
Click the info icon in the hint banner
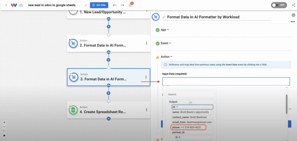pyautogui.click(x=165, y=64)
